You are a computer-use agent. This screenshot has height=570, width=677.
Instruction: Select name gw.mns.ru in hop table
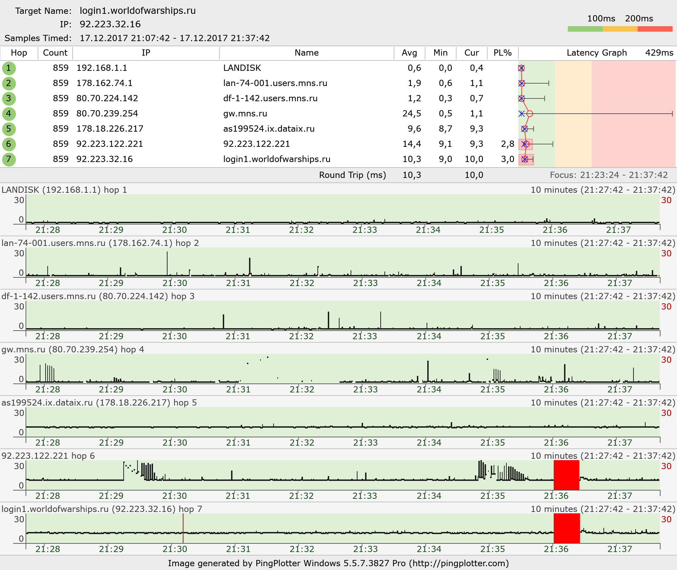(245, 114)
